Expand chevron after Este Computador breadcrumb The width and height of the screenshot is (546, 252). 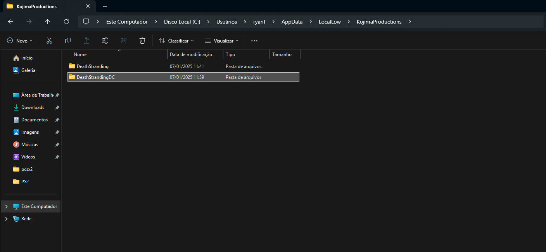pos(156,22)
